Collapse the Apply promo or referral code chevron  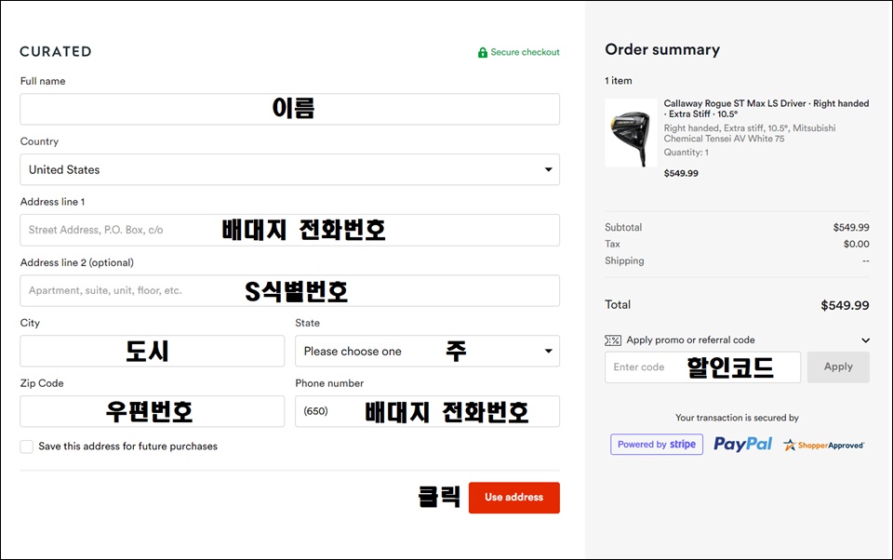[865, 340]
